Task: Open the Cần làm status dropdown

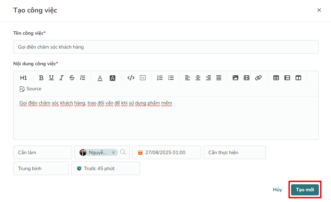Action: coord(42,152)
